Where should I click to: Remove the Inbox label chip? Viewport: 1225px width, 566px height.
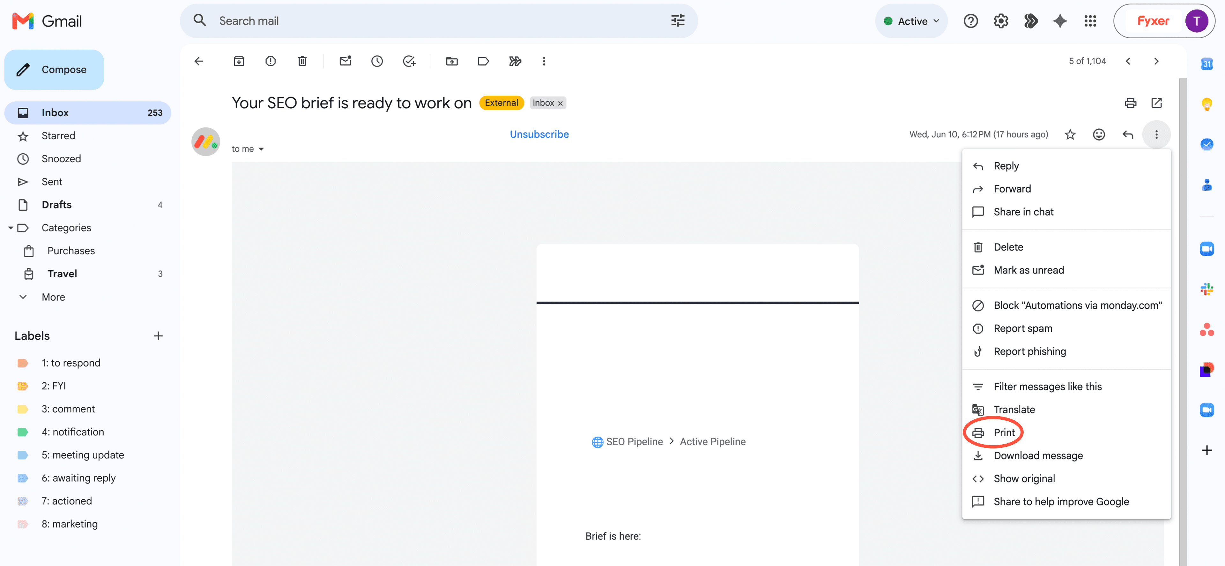click(560, 103)
